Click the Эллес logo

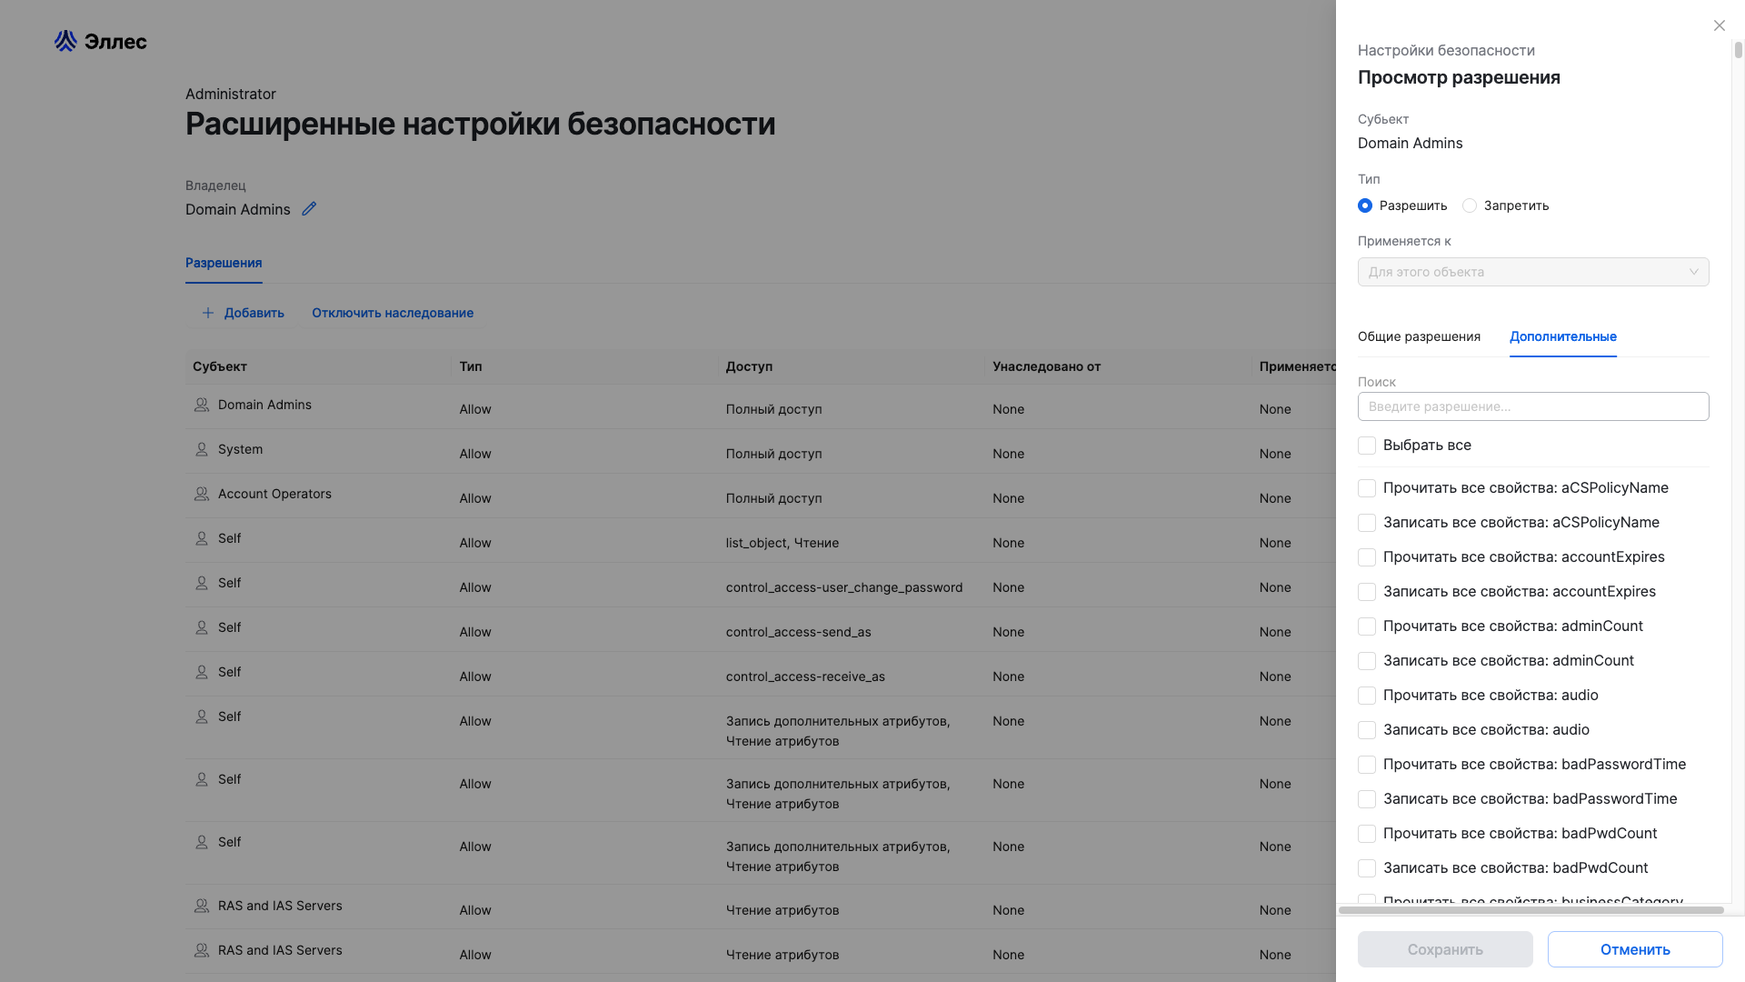[100, 41]
